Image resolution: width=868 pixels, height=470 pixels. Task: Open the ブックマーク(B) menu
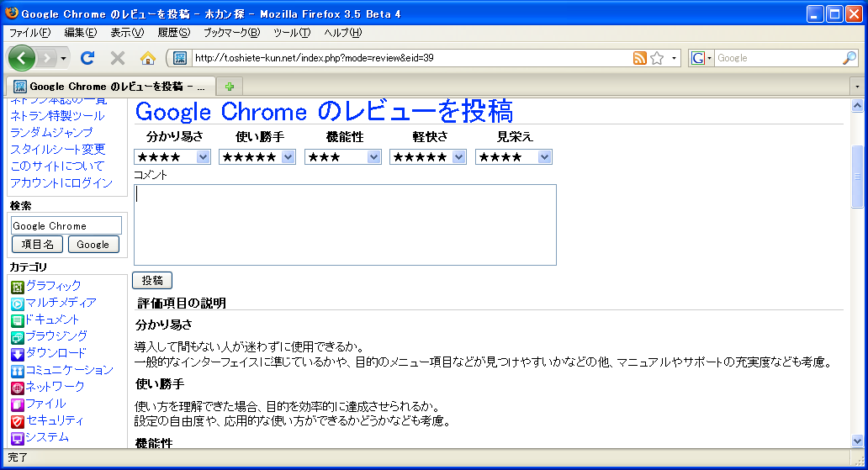coord(231,33)
